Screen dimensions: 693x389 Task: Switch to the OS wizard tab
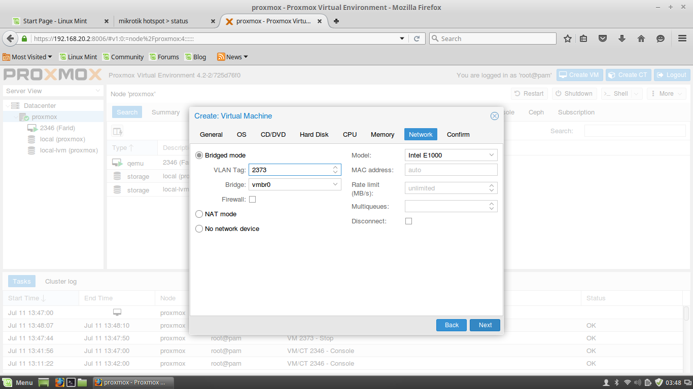point(241,134)
